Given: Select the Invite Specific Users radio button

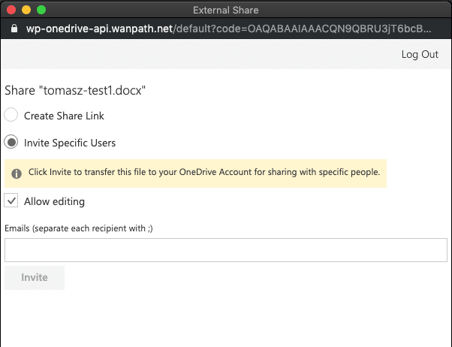Looking at the screenshot, I should pyautogui.click(x=11, y=142).
